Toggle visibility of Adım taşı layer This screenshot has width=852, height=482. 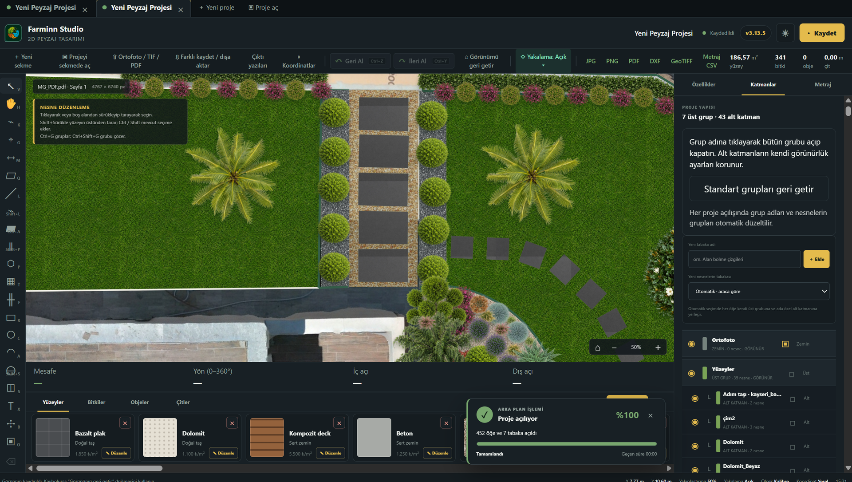(x=695, y=399)
